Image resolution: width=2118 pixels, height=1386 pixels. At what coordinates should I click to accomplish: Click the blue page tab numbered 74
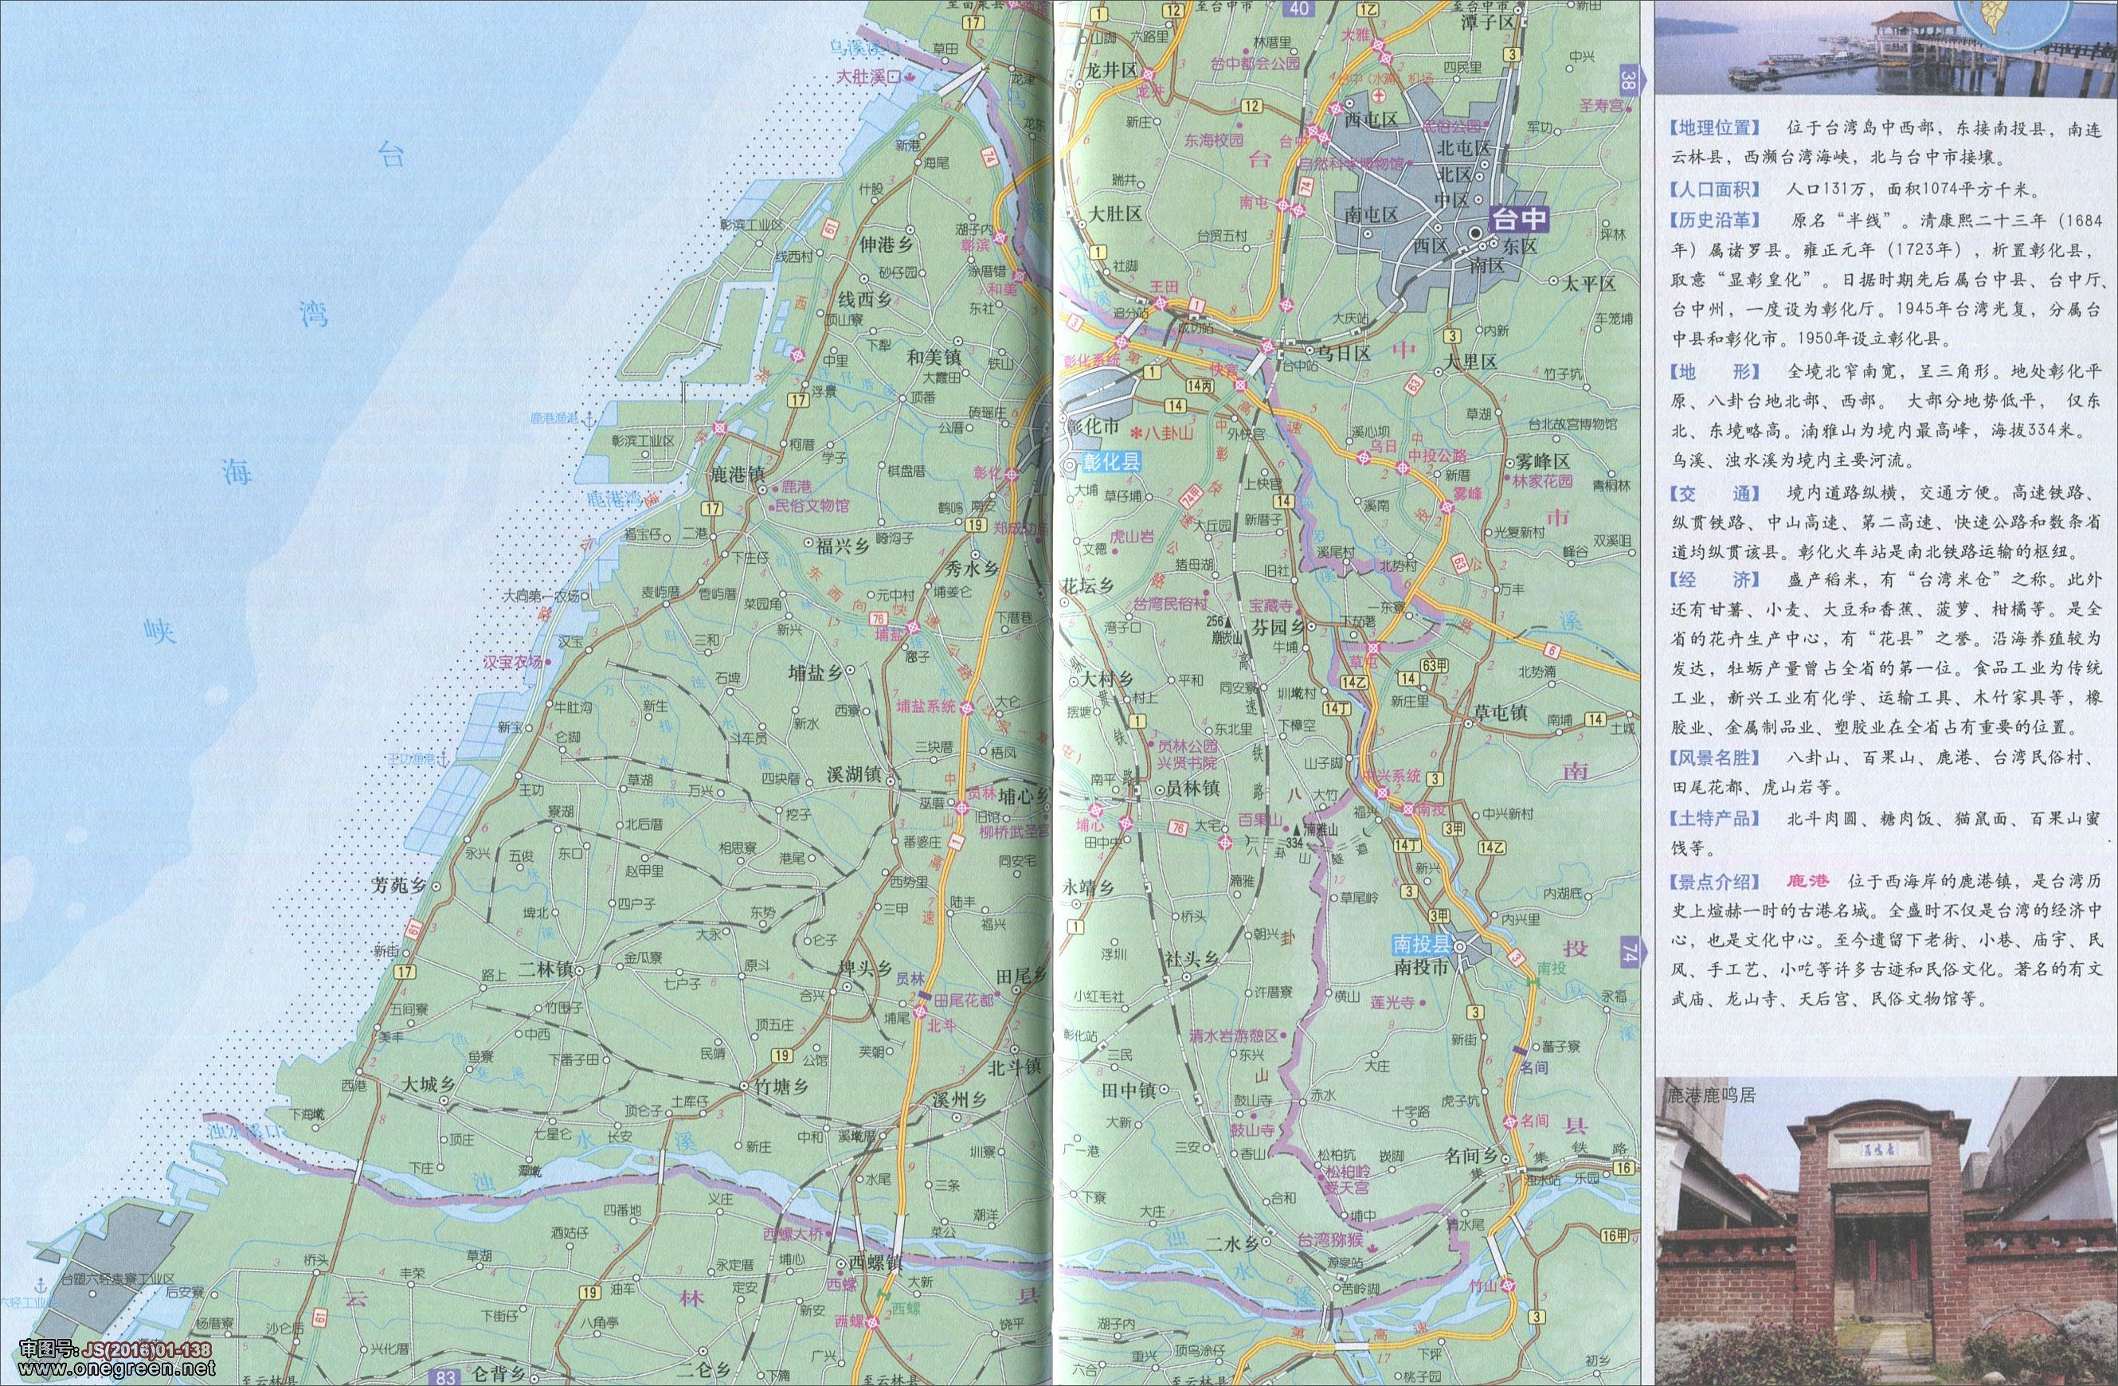pos(1630,953)
